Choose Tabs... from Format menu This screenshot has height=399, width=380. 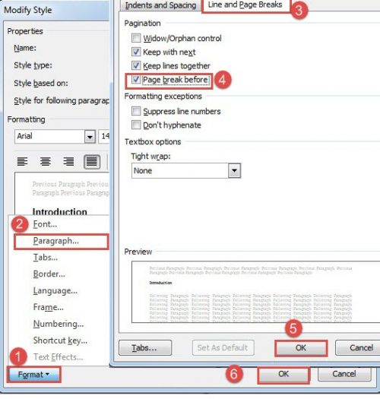click(x=46, y=258)
